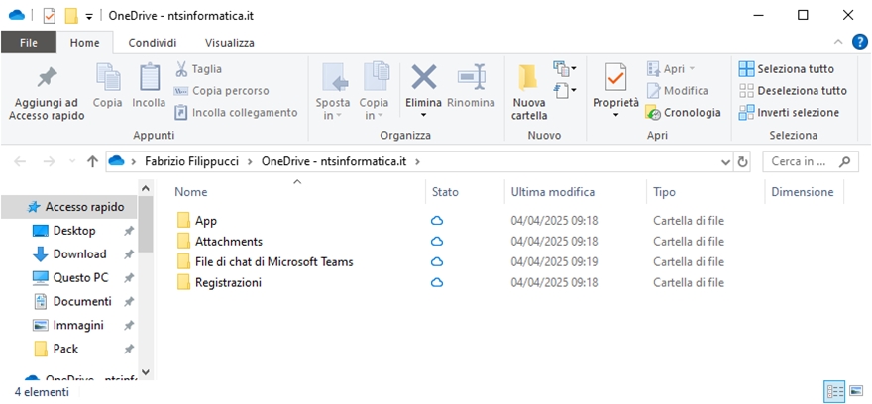Expand the Proprietà dropdown arrow
This screenshot has width=872, height=404.
(x=615, y=116)
